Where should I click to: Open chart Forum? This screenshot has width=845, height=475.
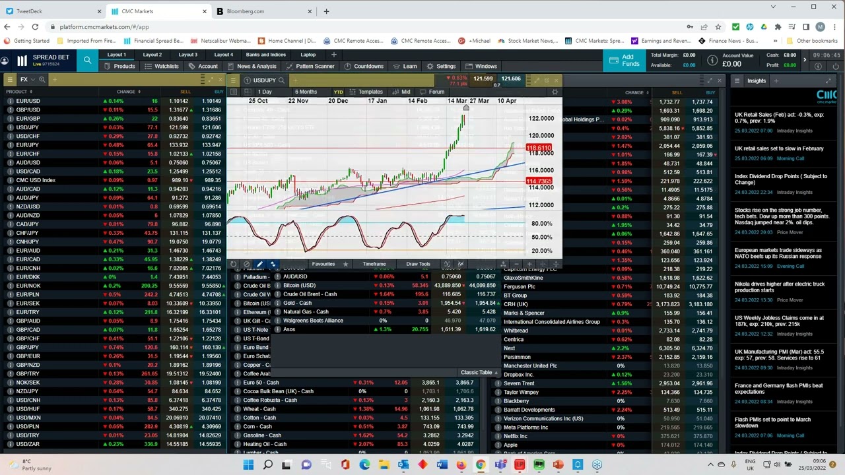pyautogui.click(x=432, y=92)
